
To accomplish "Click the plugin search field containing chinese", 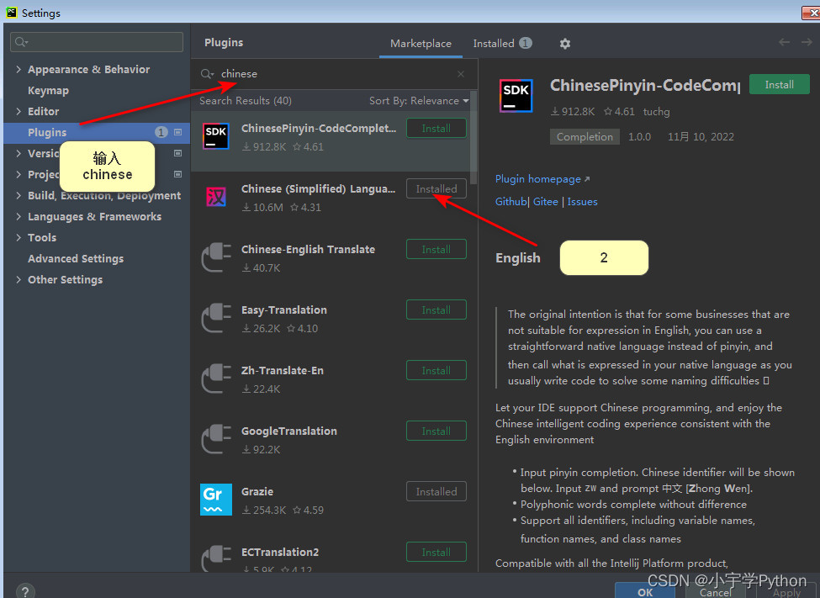I will [335, 74].
